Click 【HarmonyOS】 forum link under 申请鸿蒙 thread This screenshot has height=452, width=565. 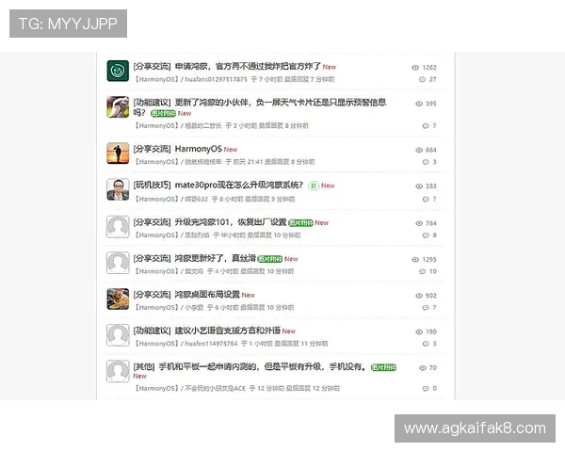[156, 79]
